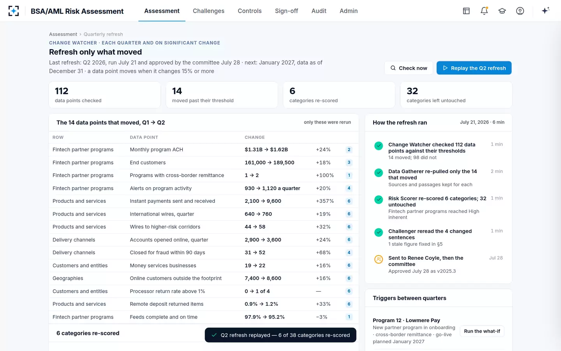
Task: Click the badge on Closed for fraud row
Action: pos(349,253)
